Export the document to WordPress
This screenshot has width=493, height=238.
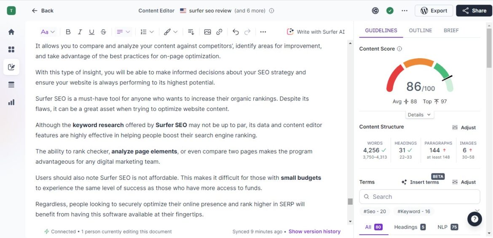[x=434, y=11]
